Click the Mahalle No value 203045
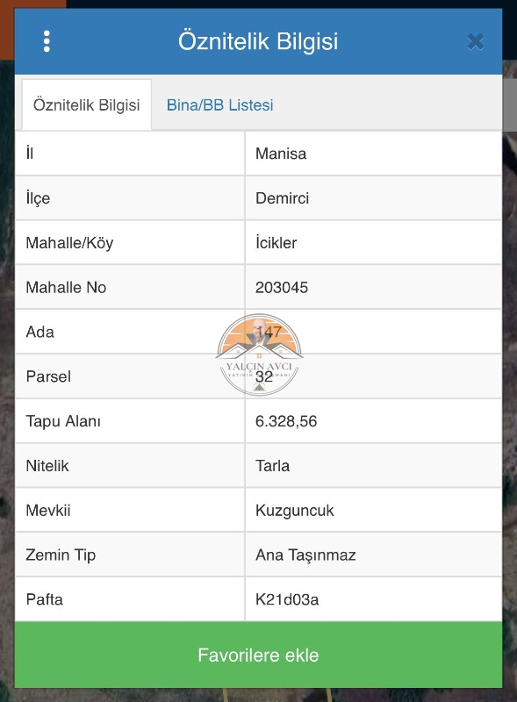The image size is (517, 702). pos(282,288)
